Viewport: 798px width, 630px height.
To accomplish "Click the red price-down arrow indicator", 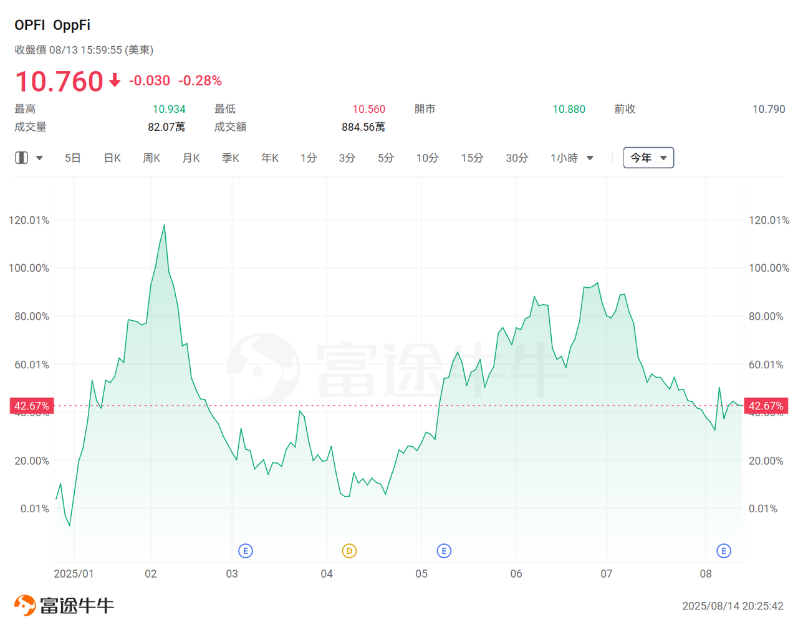I will (x=114, y=81).
